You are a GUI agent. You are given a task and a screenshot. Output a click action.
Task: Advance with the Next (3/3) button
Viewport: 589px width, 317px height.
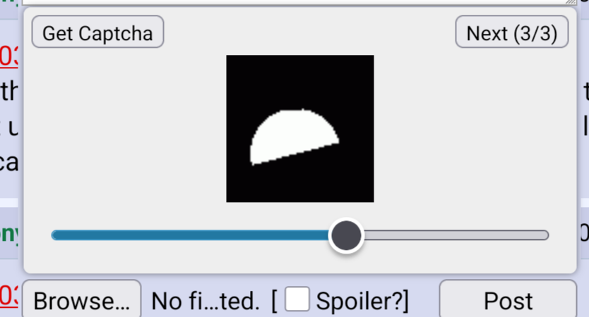(511, 32)
